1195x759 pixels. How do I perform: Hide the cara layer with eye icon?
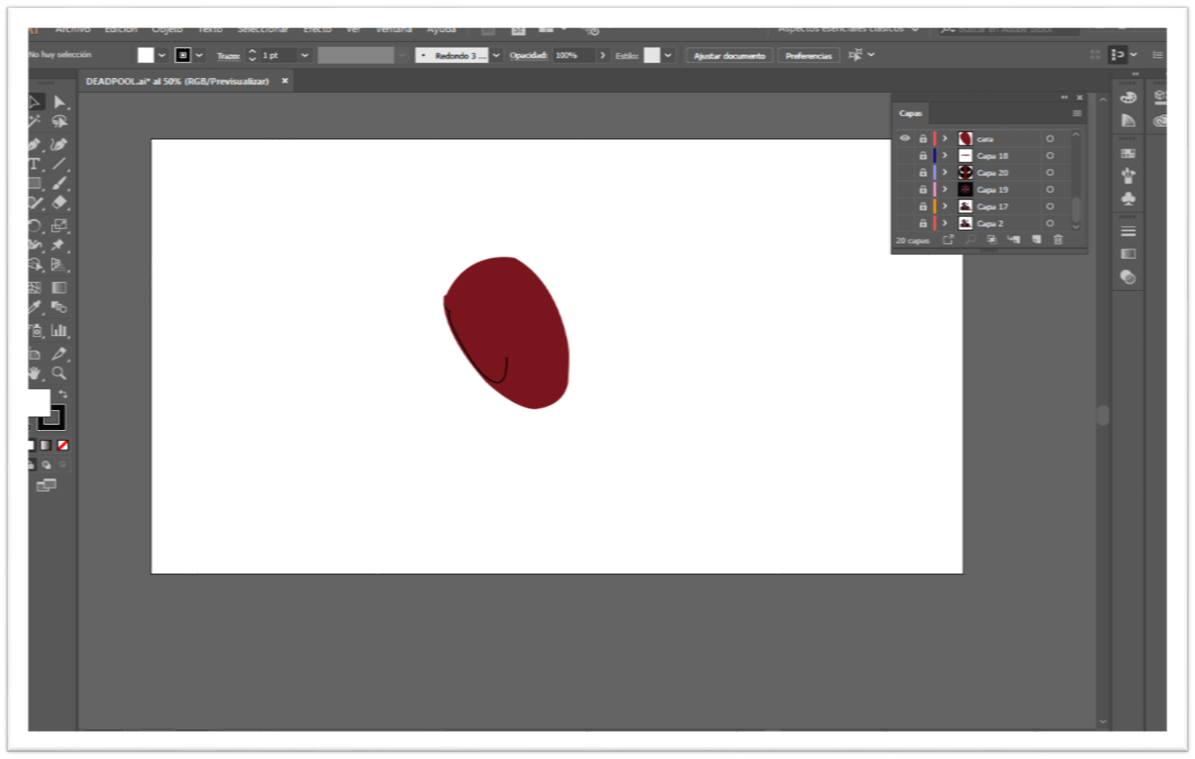pyautogui.click(x=905, y=138)
